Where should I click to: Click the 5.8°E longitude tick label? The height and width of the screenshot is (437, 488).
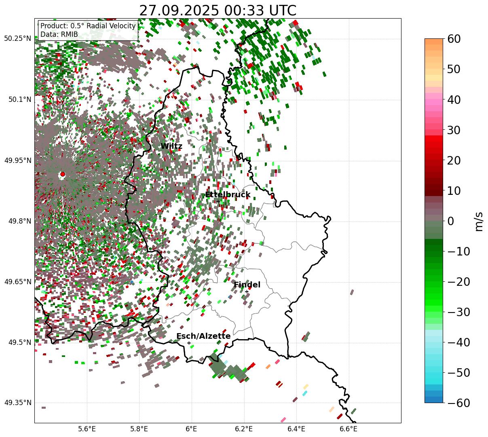pos(139,429)
